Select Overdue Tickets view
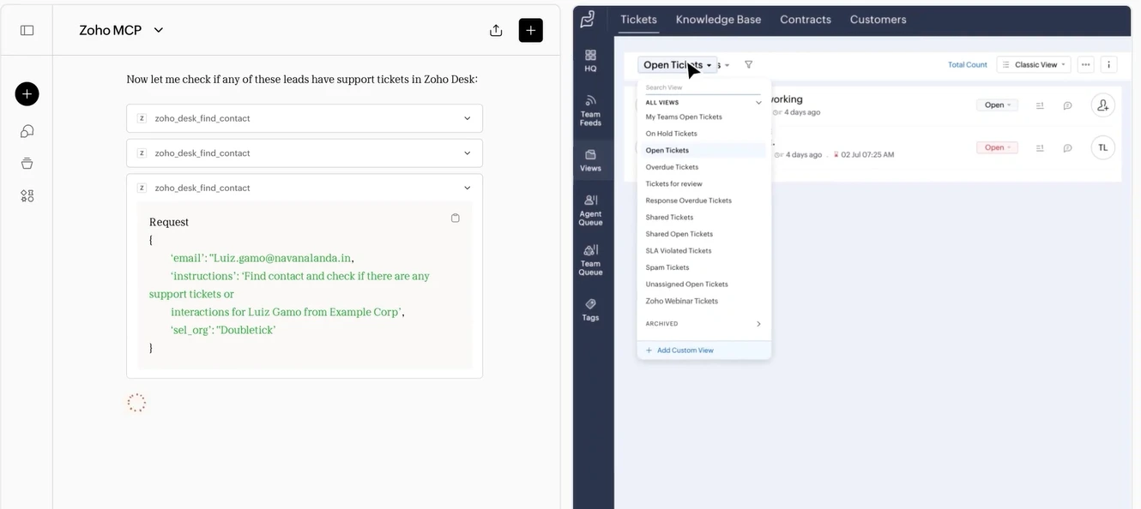The image size is (1141, 509). (x=672, y=167)
